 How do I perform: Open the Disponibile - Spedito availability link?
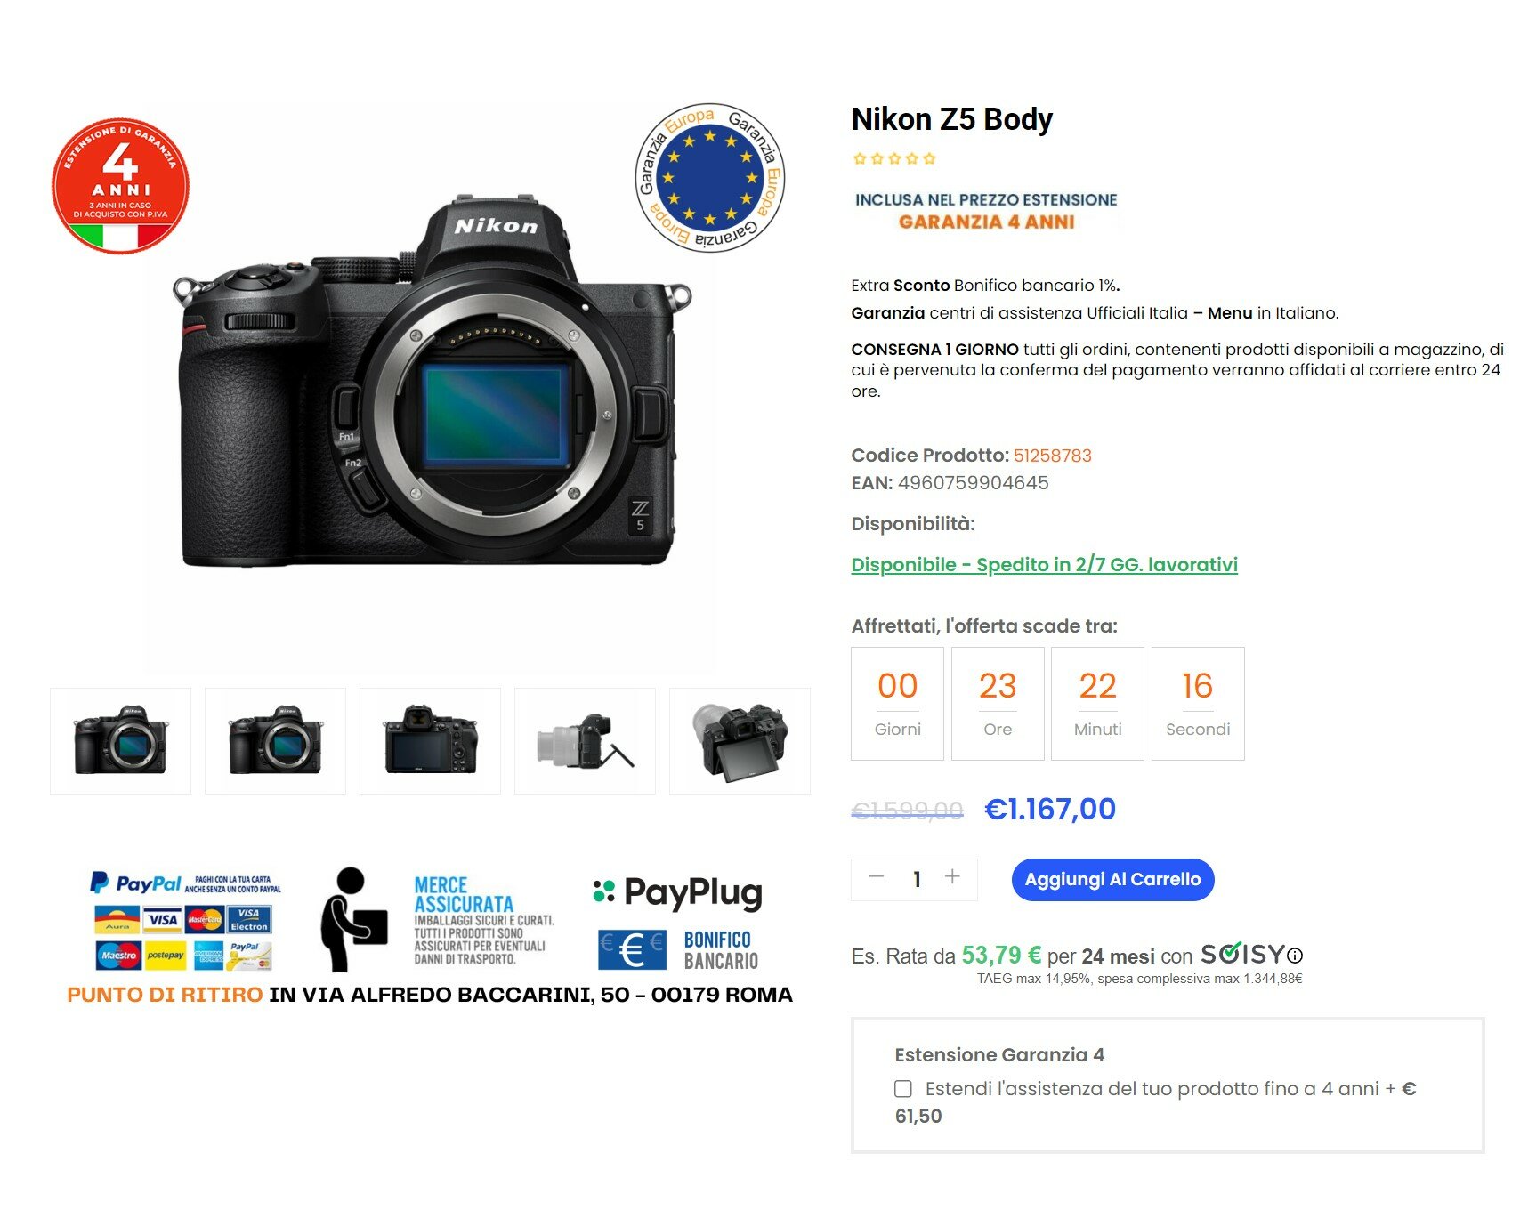tap(1044, 565)
